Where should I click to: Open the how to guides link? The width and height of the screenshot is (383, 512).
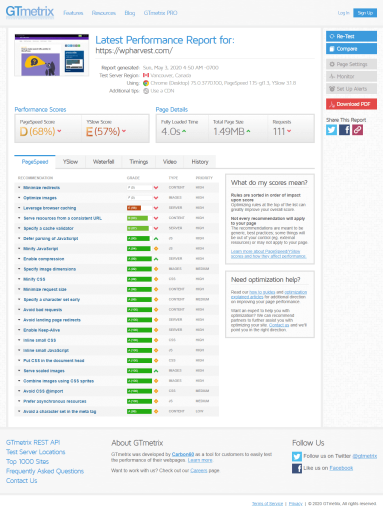pos(262,292)
